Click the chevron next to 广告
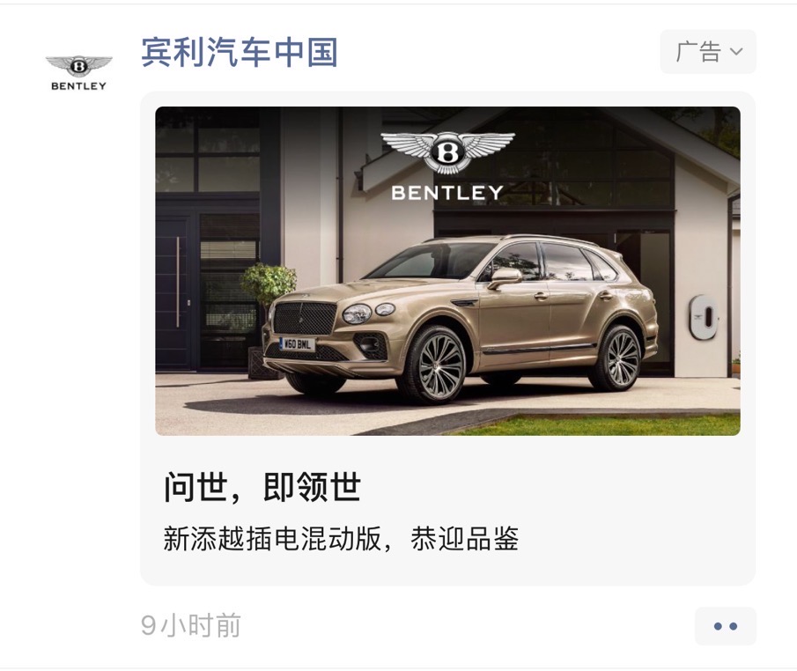 (736, 51)
